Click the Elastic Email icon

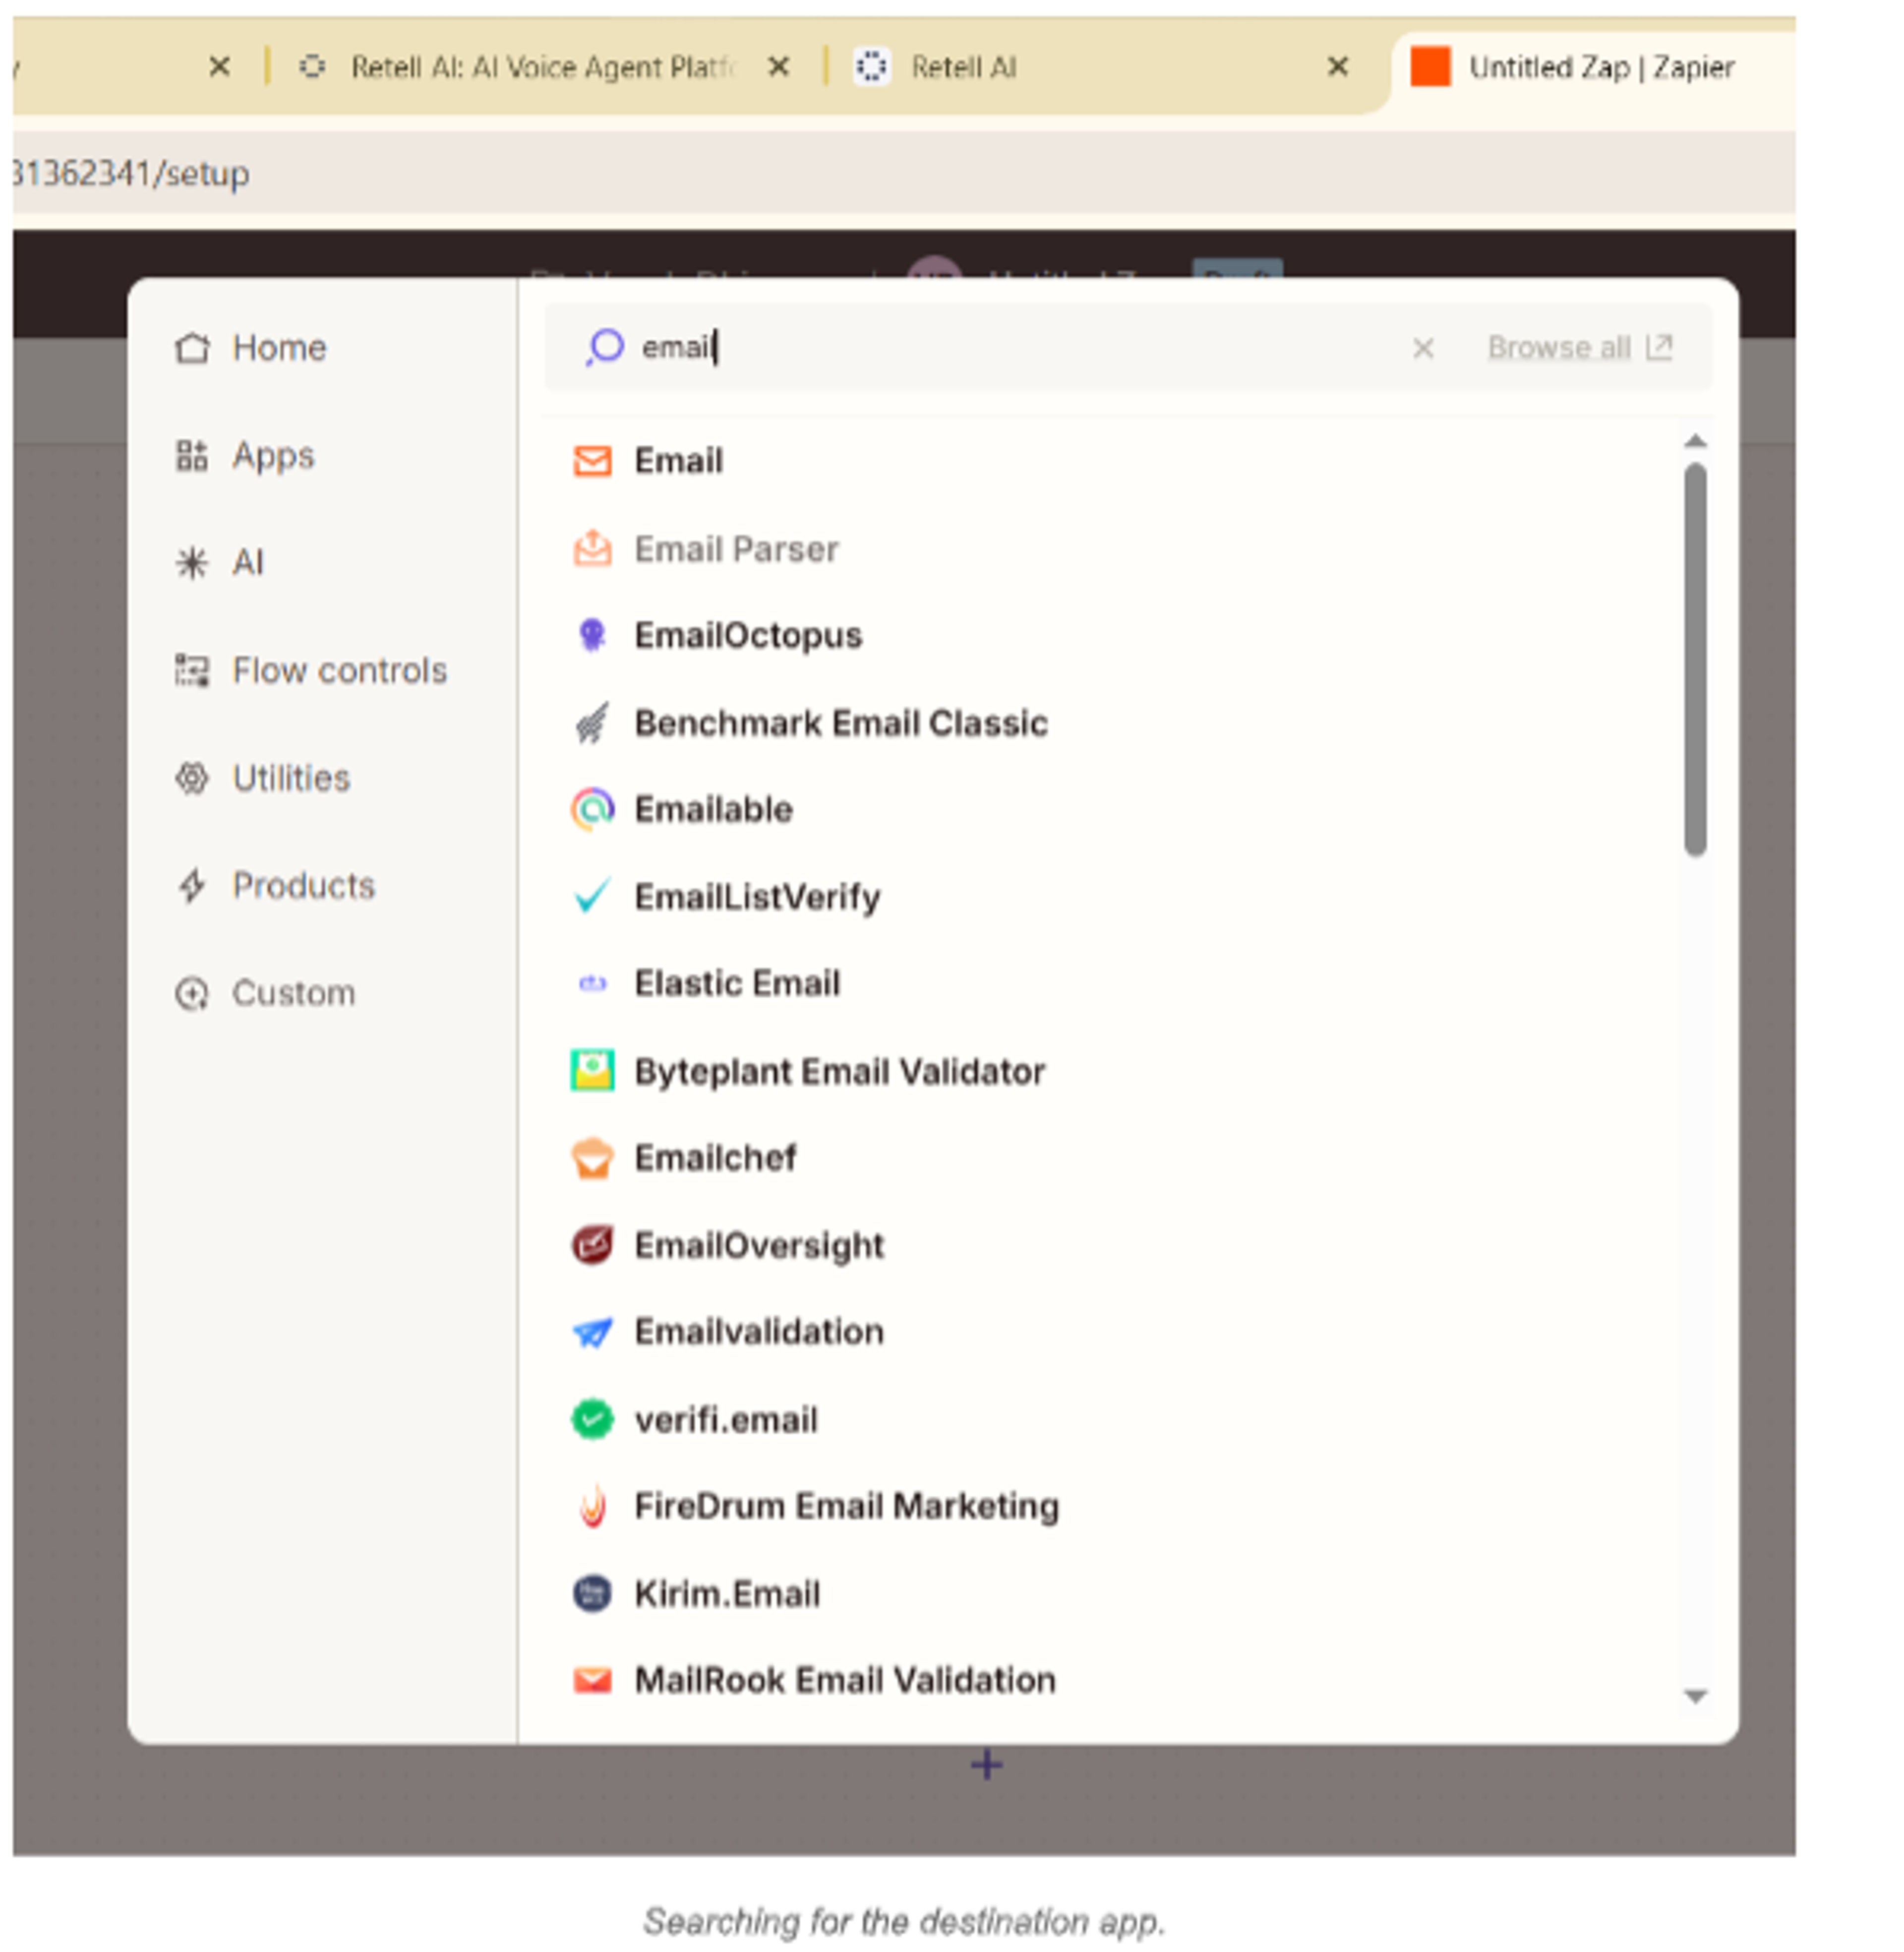click(x=593, y=983)
